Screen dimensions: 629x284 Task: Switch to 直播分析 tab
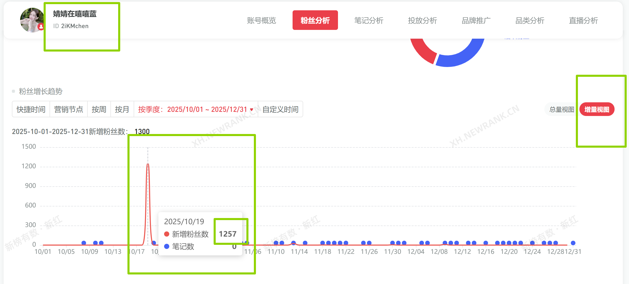[x=583, y=20]
